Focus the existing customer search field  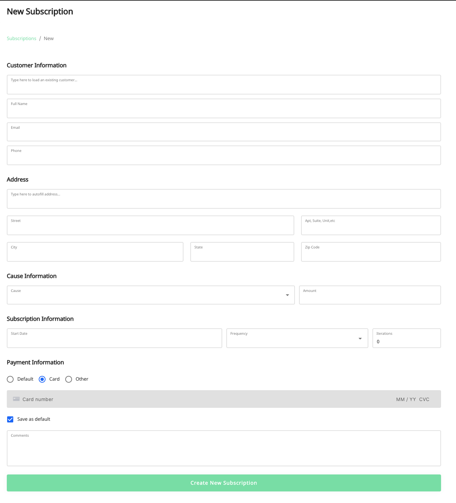(x=224, y=85)
